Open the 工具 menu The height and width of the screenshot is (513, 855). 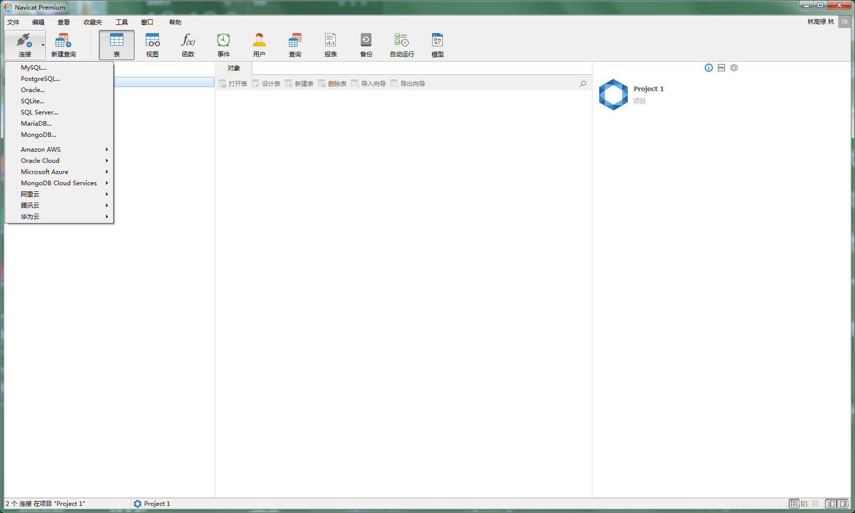tap(122, 22)
